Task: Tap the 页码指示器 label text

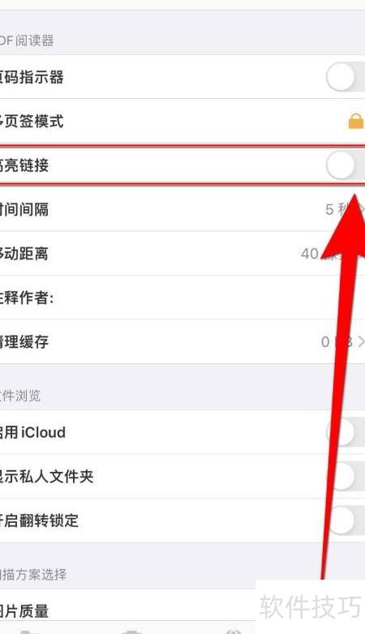Action: 32,77
